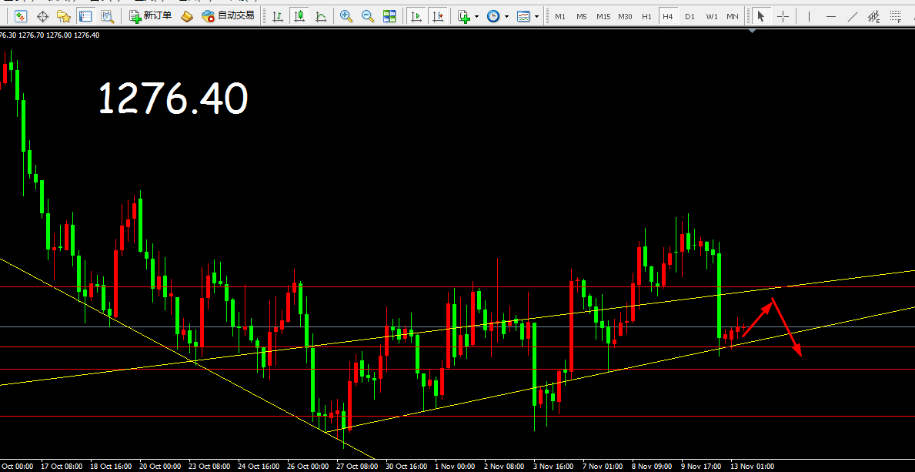Select the M1 timeframe
Viewport: 915px width, 472px height.
[560, 16]
